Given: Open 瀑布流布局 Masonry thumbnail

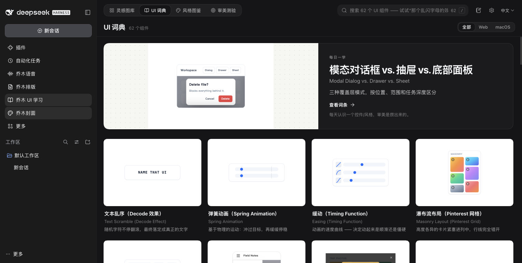Looking at the screenshot, I should pos(464,172).
